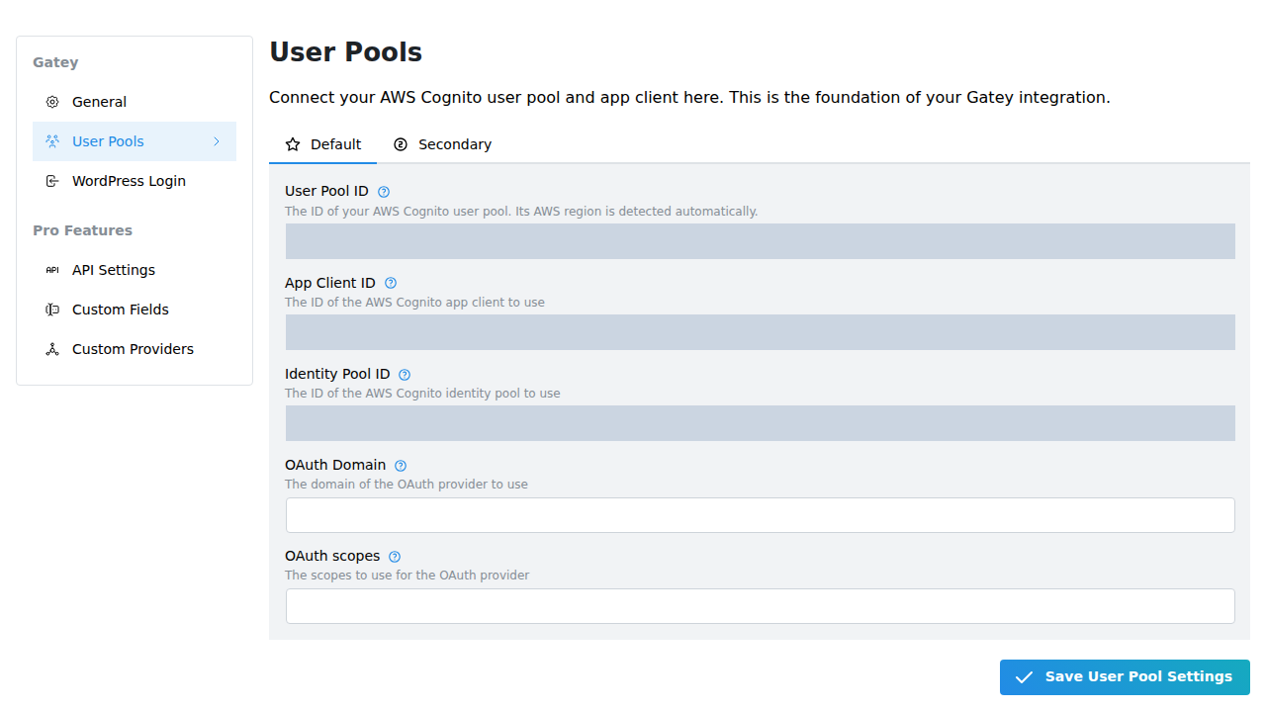Open Custom Providers page

coord(135,349)
